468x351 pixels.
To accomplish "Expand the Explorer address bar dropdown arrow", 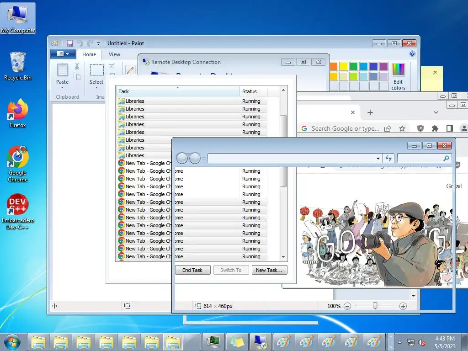I will (x=378, y=158).
